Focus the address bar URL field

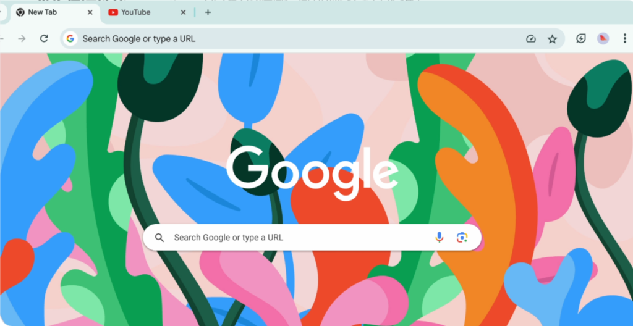point(299,39)
